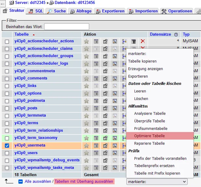Favorite the y43p0_actionscheduler_actions table star
Viewport: 201px width, 187px height.
click(86, 41)
